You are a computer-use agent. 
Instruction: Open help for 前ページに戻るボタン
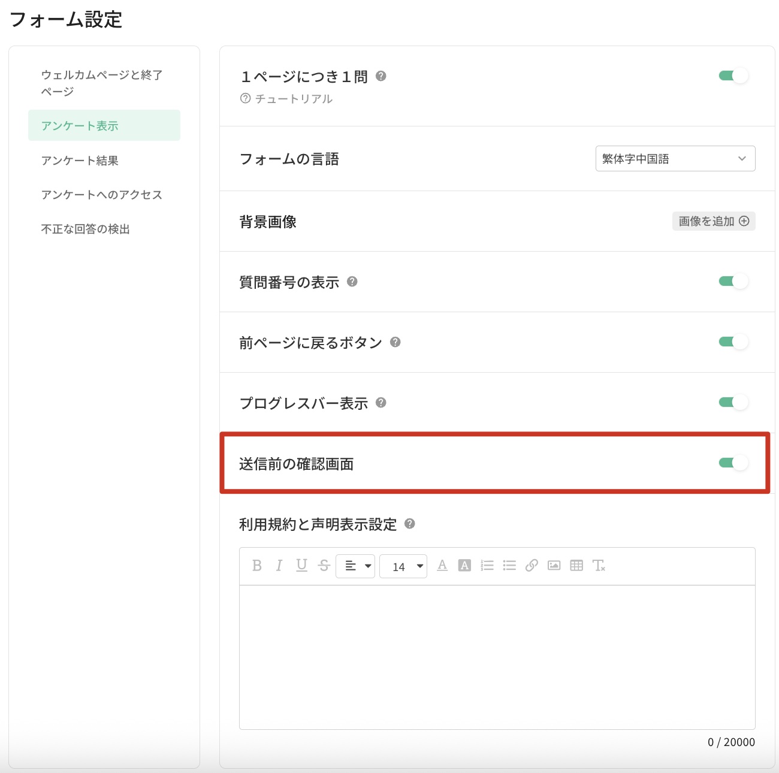395,342
